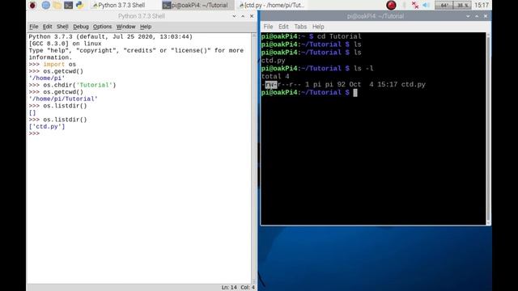Click the ['ctd.py'] output in shell
This screenshot has height=291, width=518.
pyautogui.click(x=47, y=127)
